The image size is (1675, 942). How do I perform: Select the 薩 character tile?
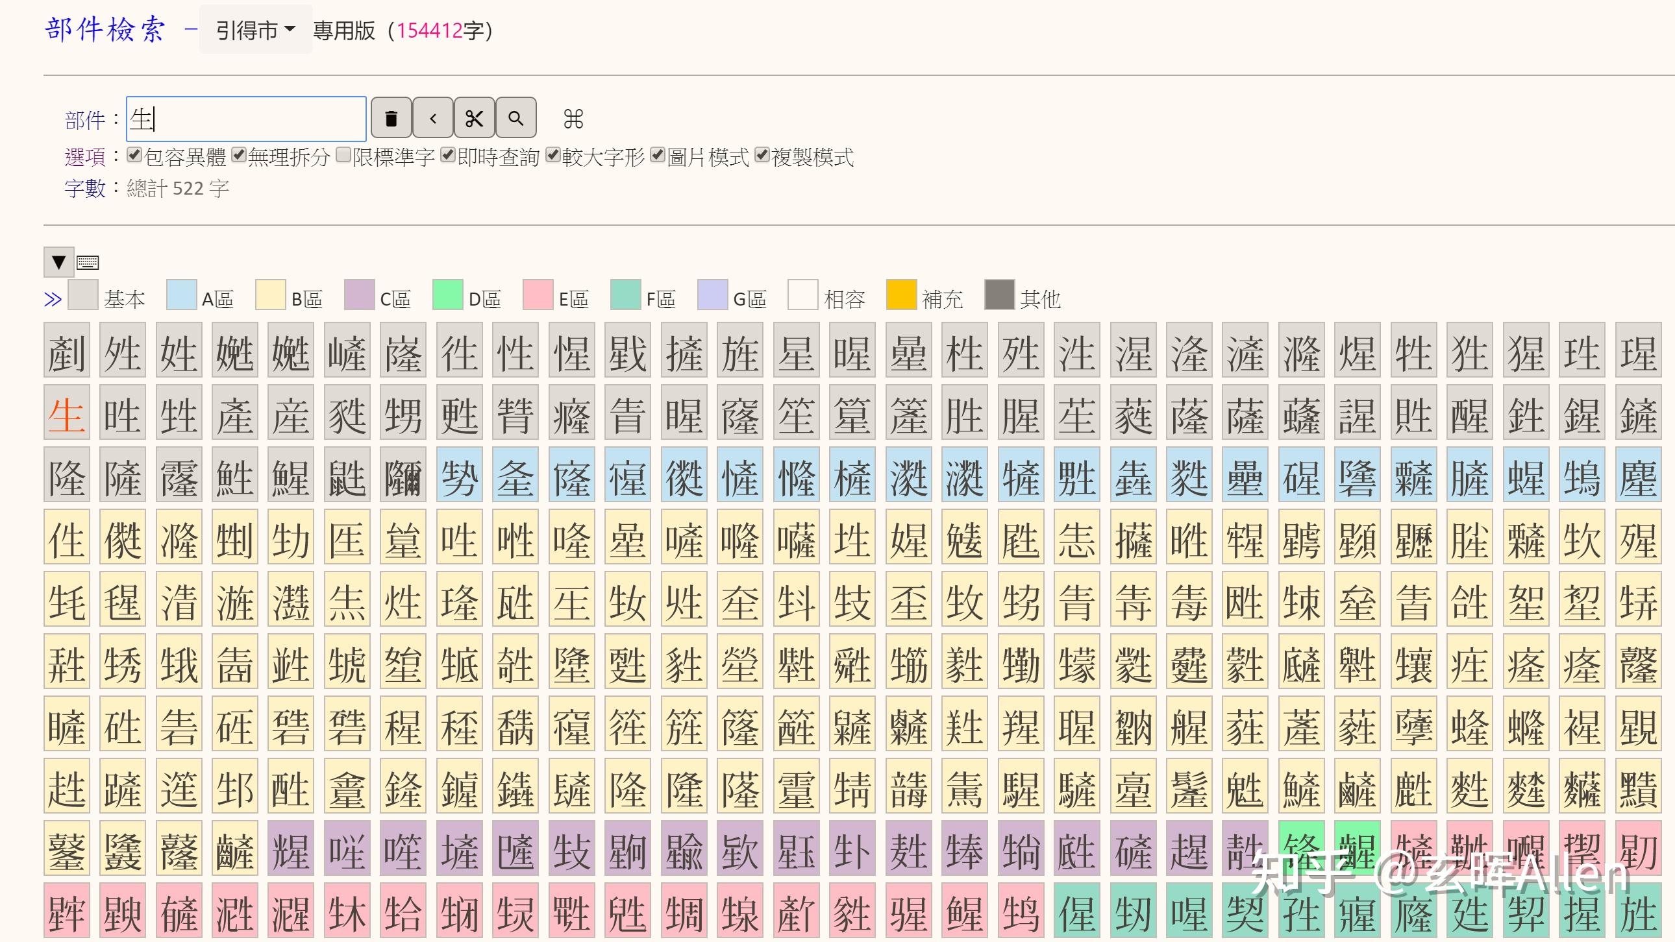tap(1245, 413)
